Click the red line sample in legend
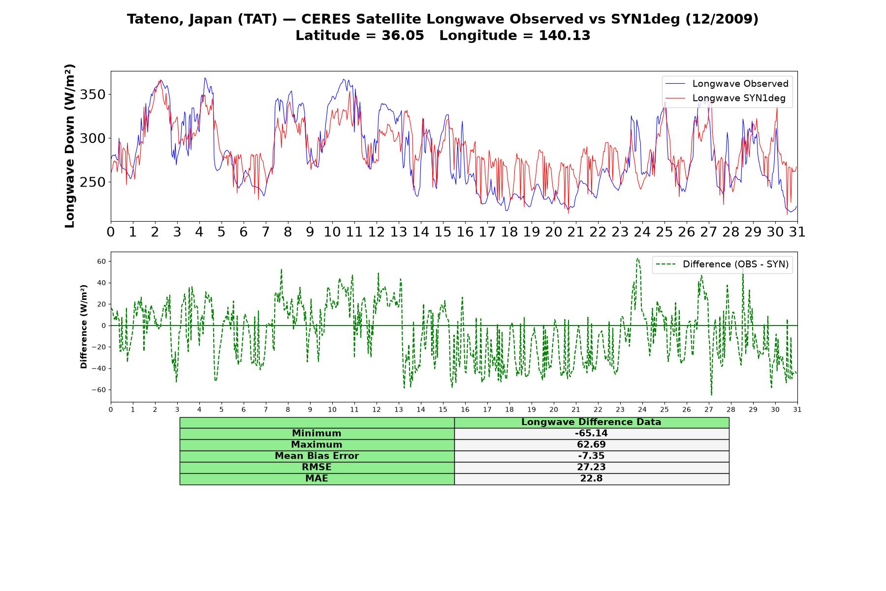The image size is (886, 591). tap(675, 98)
